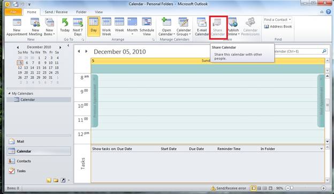Viewport: 334px width, 194px height.
Task: Open Mail in navigation pane
Action: click(39, 142)
